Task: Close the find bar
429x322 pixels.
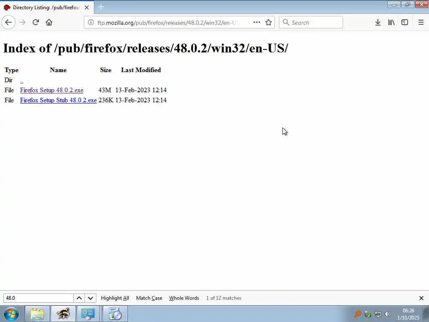Action: (x=421, y=298)
